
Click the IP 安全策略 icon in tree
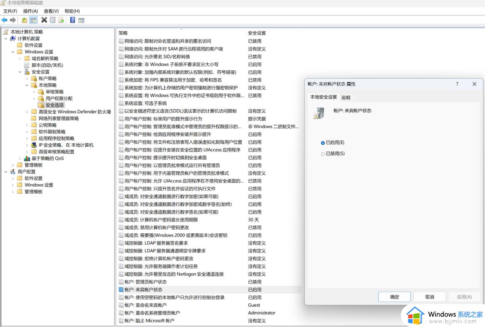click(x=34, y=145)
